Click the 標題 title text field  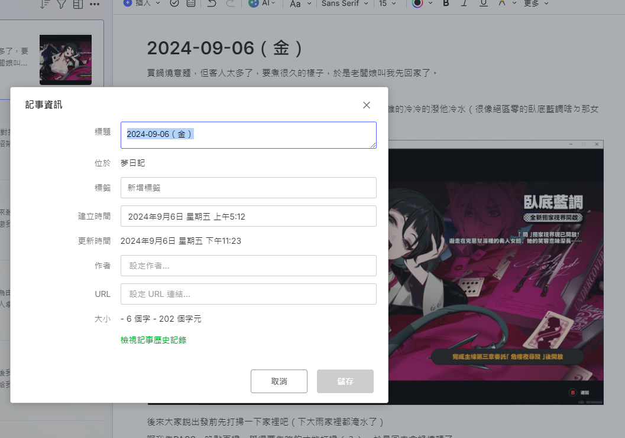[x=248, y=135]
